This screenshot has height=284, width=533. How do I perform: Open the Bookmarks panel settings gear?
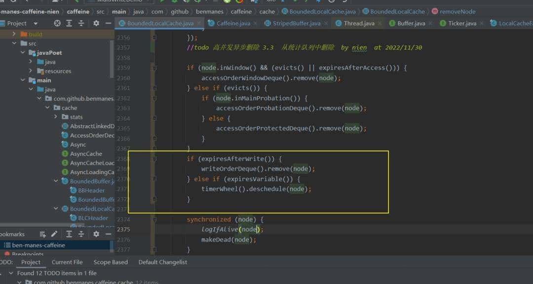[96, 234]
